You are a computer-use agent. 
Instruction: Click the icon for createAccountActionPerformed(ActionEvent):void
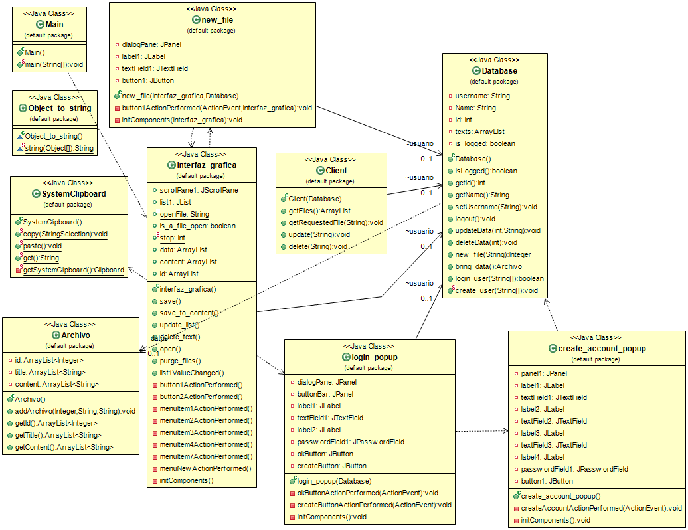[517, 509]
